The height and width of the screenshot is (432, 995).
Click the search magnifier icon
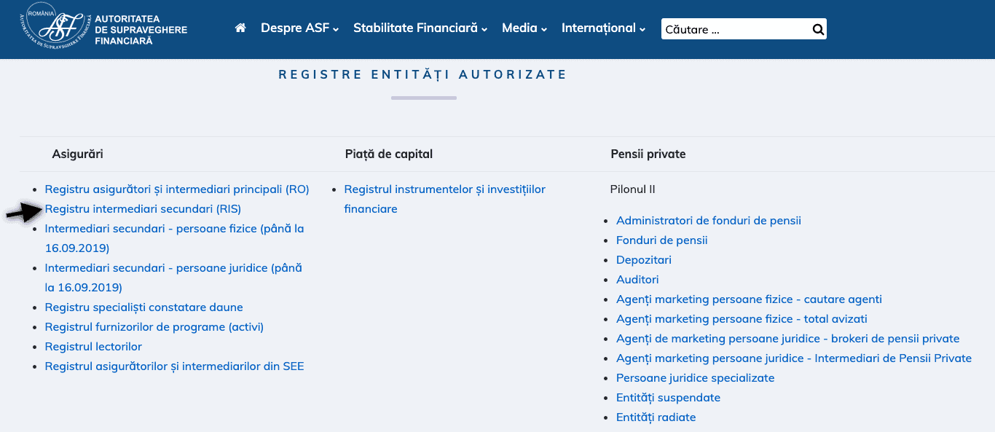817,28
